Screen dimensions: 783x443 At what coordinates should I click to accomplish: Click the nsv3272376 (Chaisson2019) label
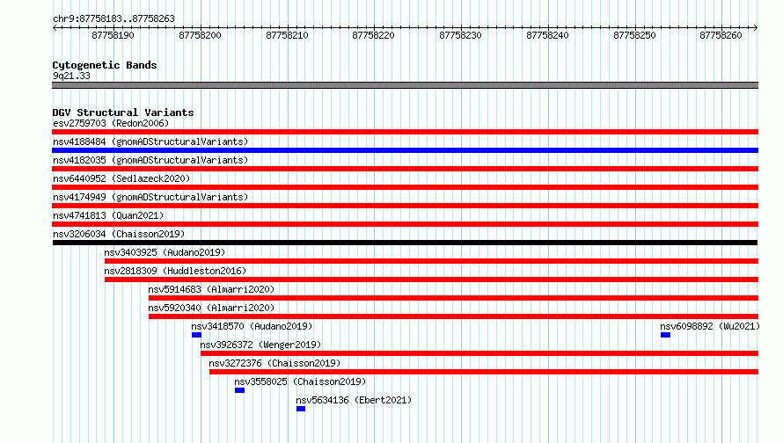pos(274,363)
